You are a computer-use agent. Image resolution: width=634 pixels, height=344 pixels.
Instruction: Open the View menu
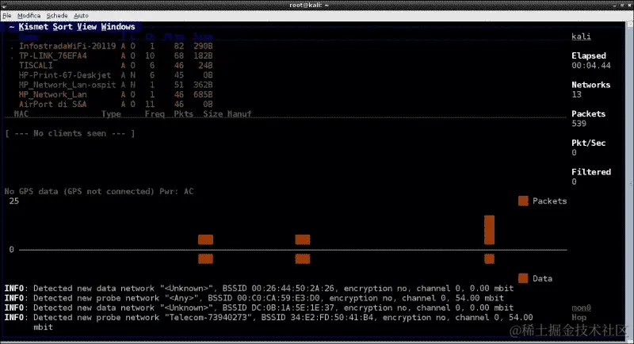coord(87,27)
